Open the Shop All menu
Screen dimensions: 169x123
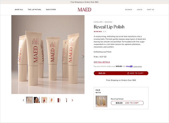(x=19, y=9)
